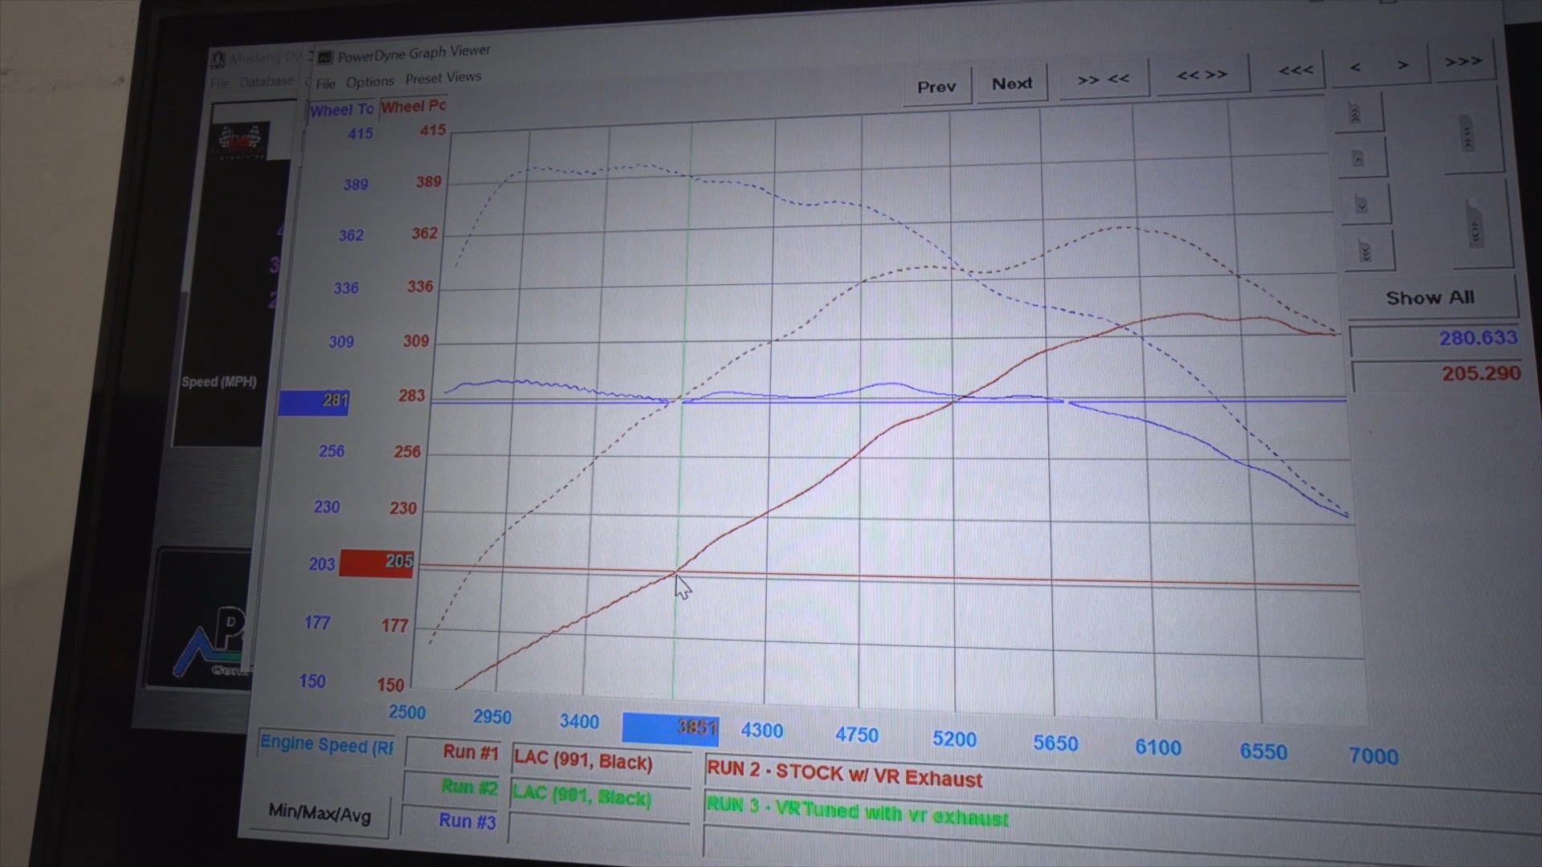
Task: Click the Min/Max/Avg button
Action: coord(320,814)
